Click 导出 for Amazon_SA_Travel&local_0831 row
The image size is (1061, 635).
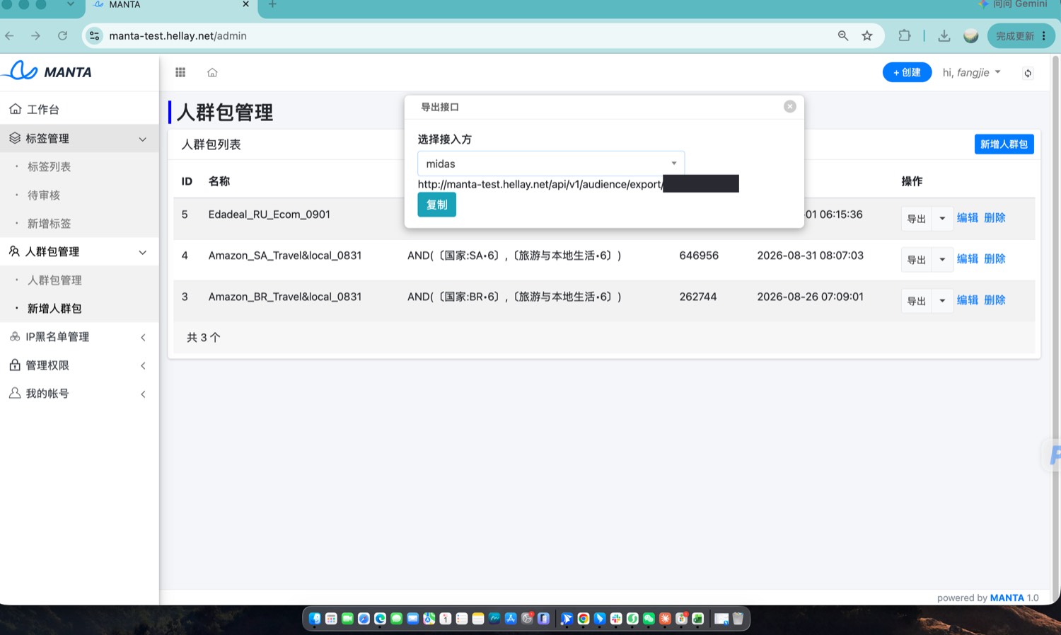pos(917,259)
